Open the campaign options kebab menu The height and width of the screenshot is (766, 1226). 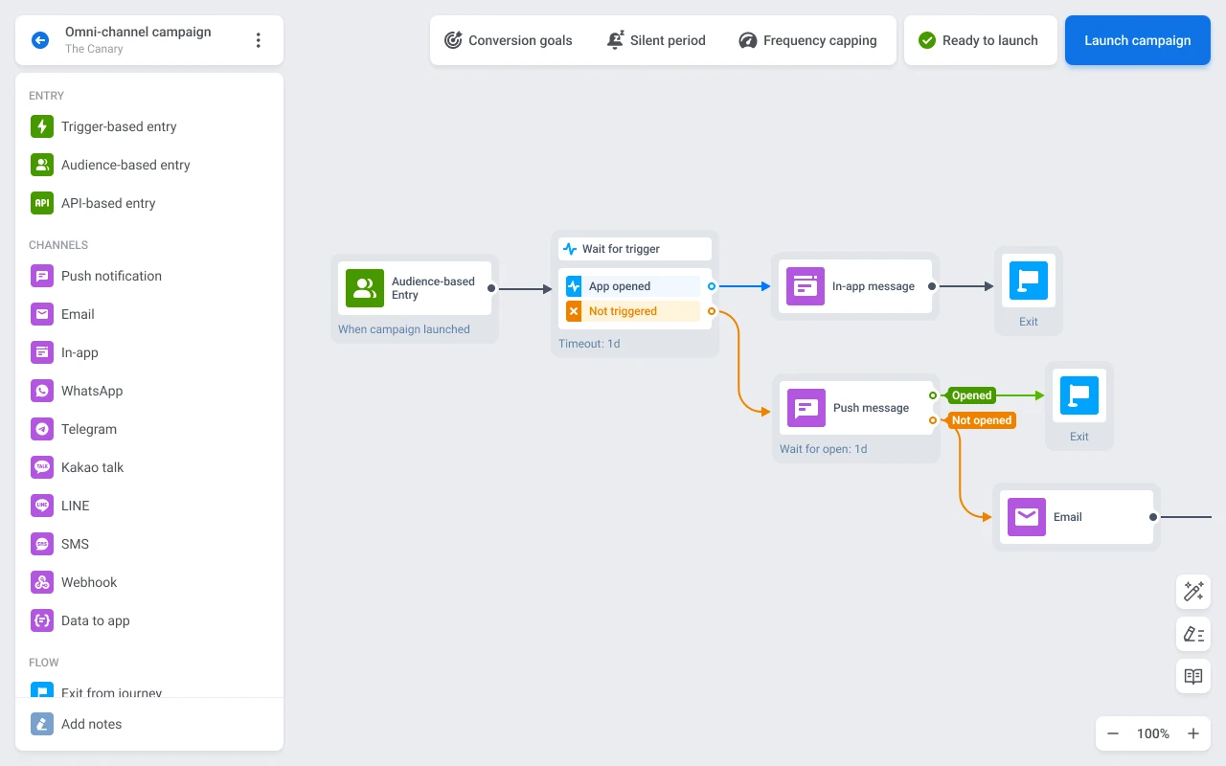(258, 40)
